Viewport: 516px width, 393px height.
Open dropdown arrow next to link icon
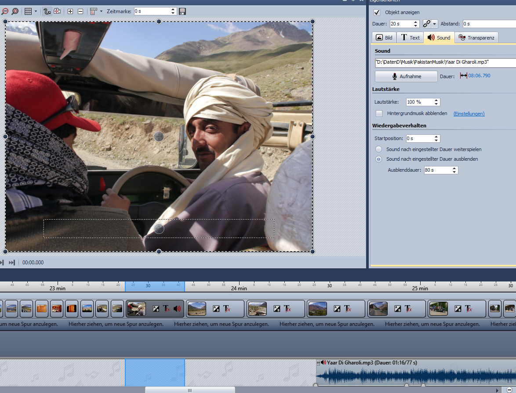[x=435, y=24]
